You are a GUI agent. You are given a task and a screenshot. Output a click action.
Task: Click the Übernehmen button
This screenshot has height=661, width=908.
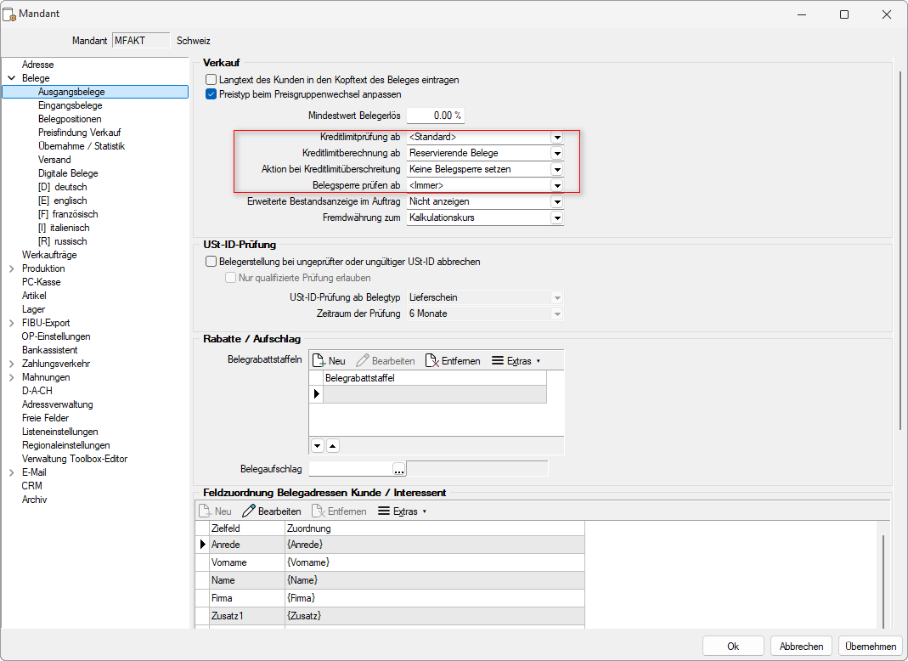click(870, 646)
